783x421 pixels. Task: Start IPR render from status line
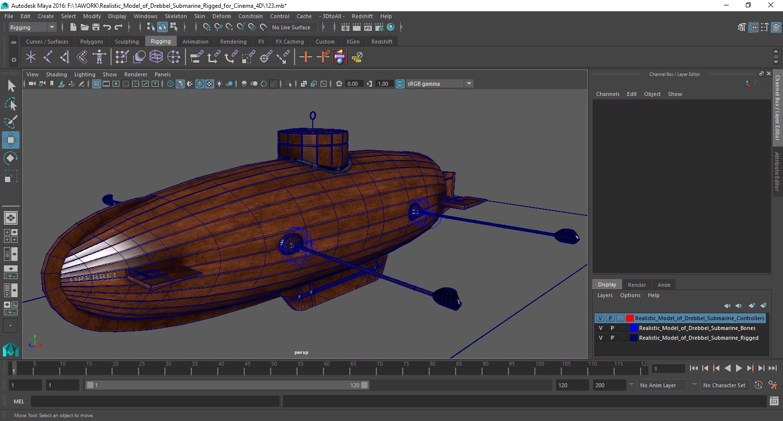click(x=368, y=27)
